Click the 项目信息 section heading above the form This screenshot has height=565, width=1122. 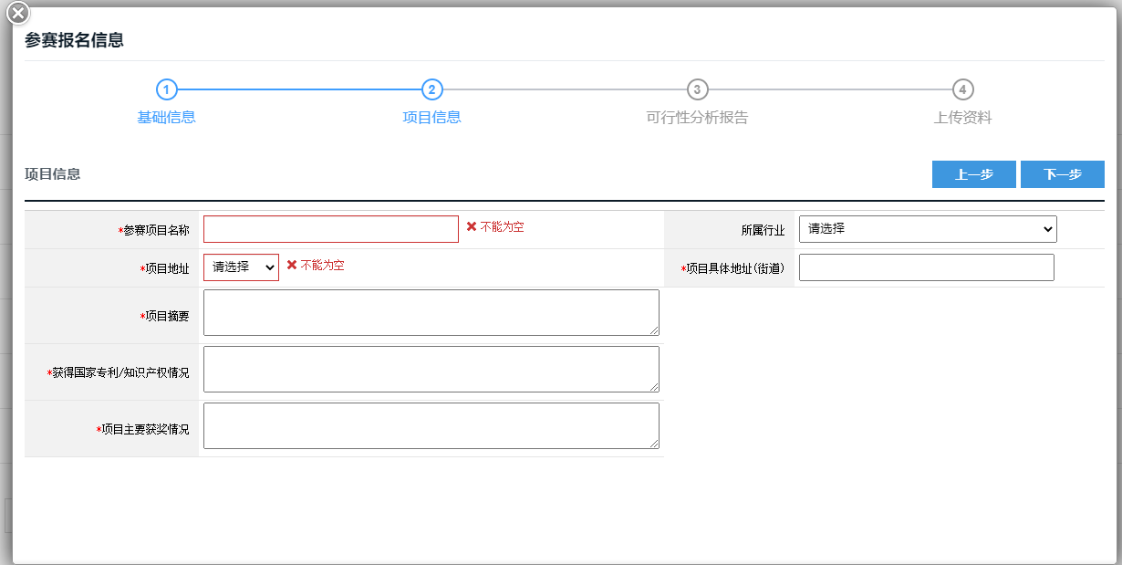[53, 173]
